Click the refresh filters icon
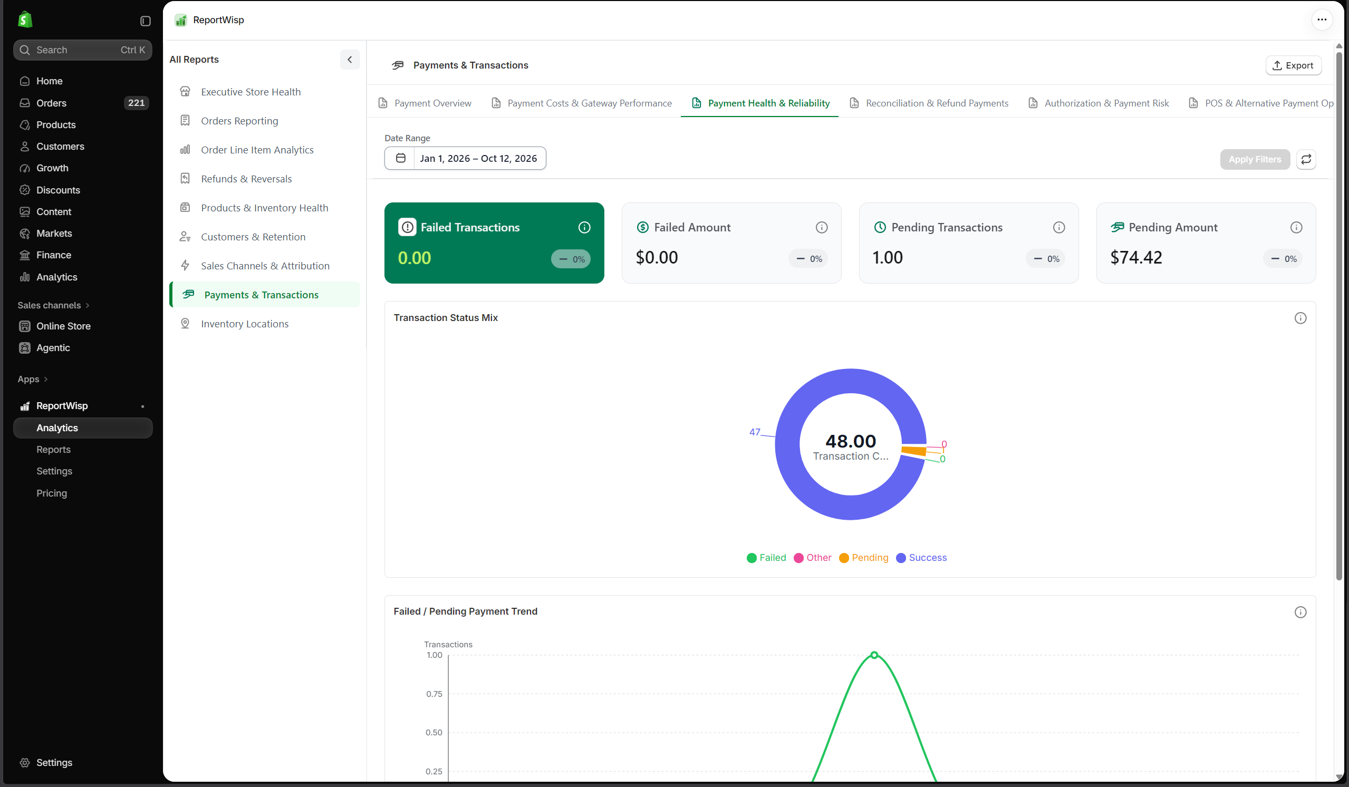 click(1306, 159)
